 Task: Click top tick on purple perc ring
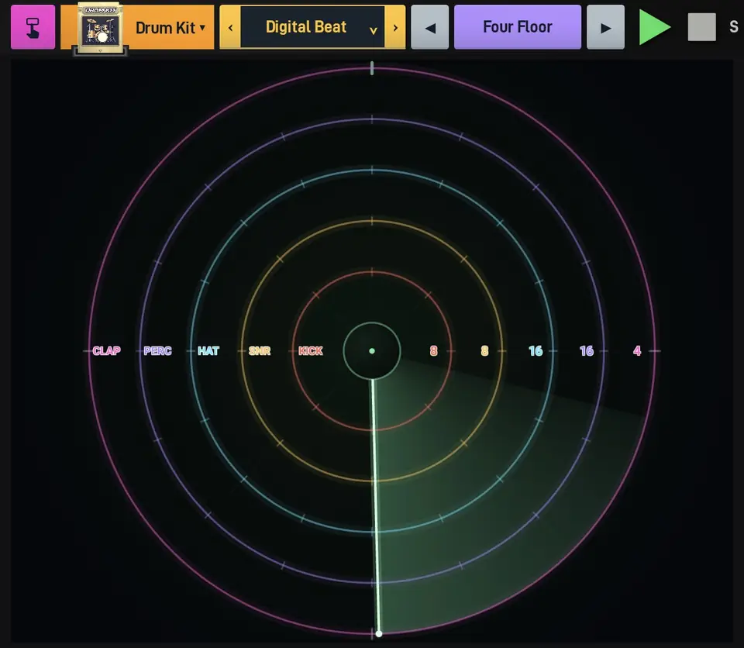(372, 119)
